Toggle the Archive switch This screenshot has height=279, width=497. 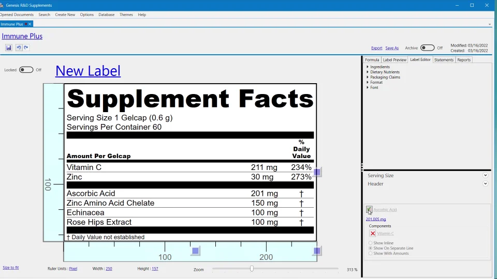tap(427, 48)
